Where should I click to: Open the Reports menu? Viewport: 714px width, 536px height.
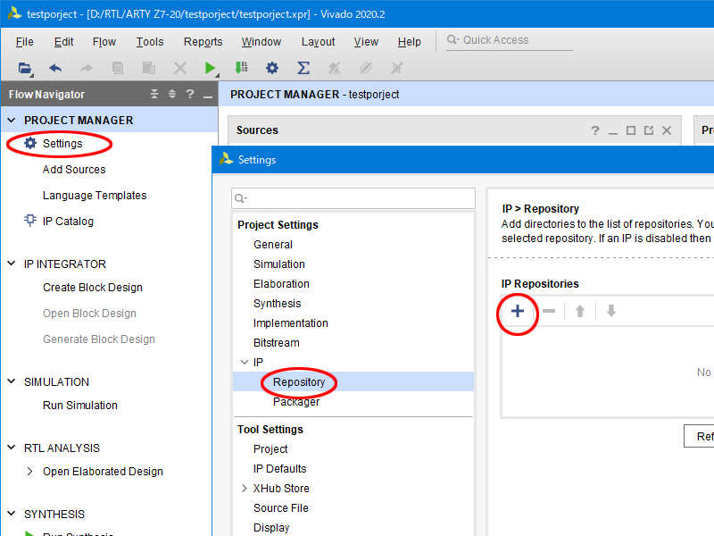[203, 42]
